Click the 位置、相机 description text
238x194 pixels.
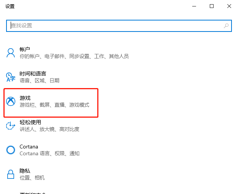point(32,178)
